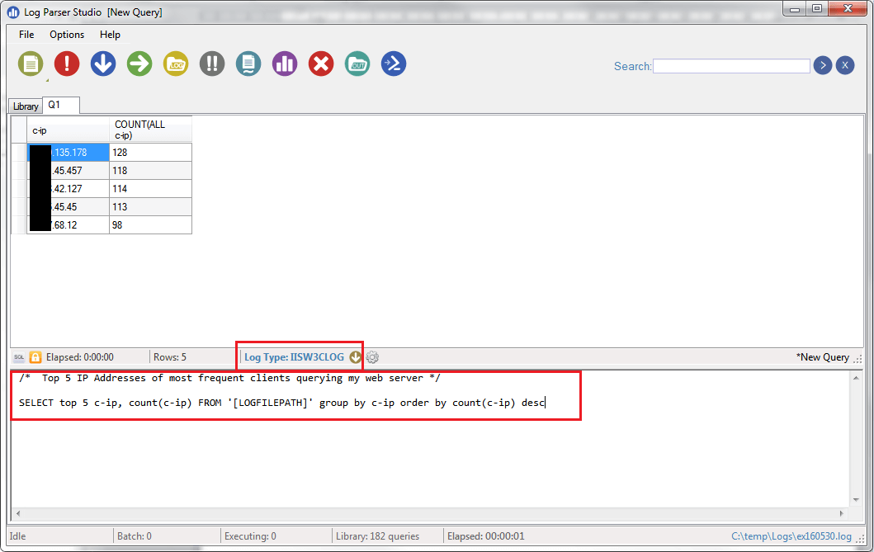Click into the Search input field
The width and height of the screenshot is (874, 552).
pos(731,66)
